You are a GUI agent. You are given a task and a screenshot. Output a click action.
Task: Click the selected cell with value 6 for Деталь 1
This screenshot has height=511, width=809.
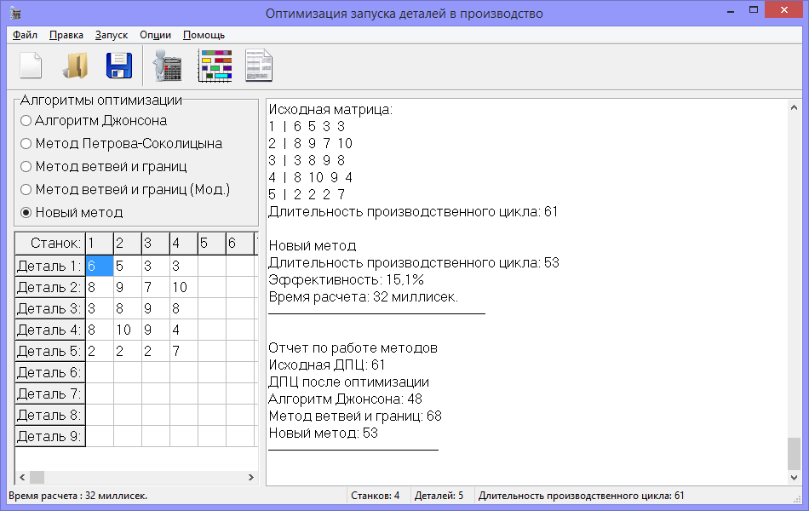tap(99, 265)
